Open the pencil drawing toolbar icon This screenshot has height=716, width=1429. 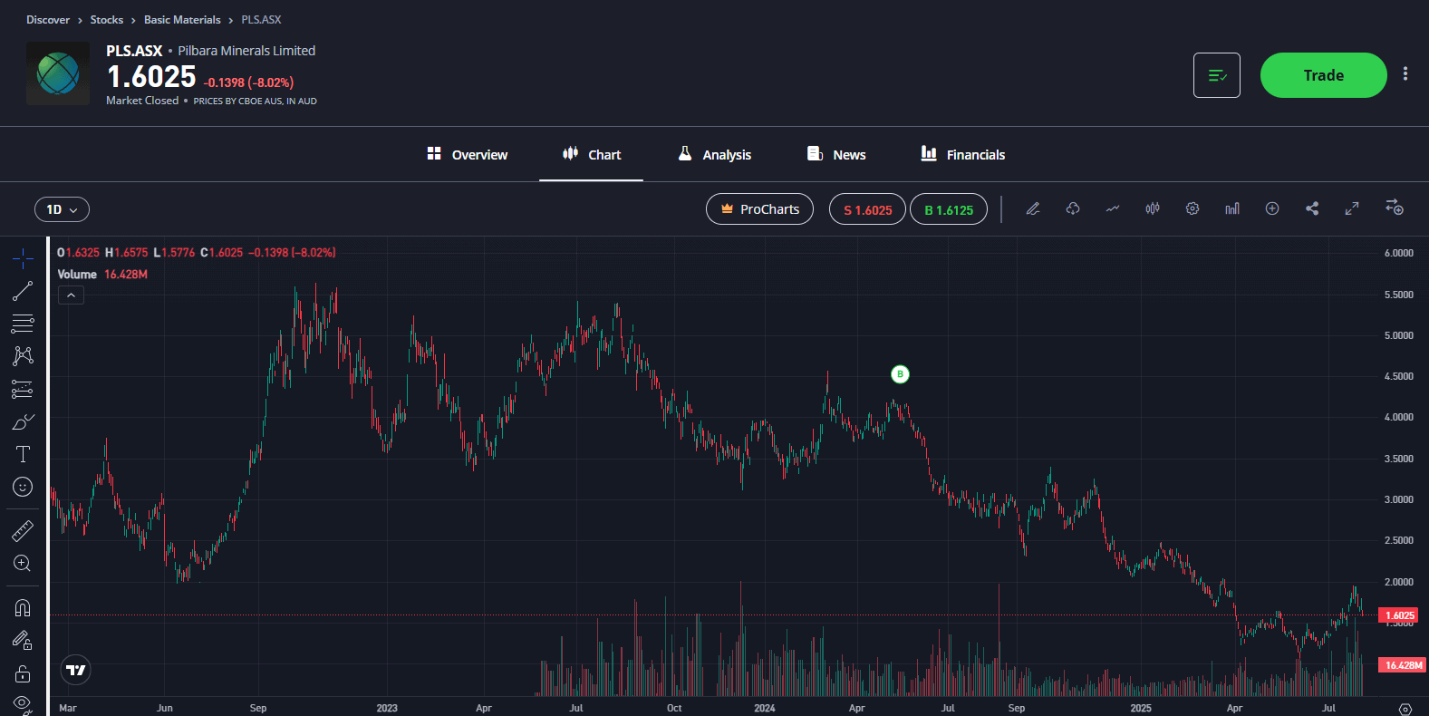click(1033, 208)
